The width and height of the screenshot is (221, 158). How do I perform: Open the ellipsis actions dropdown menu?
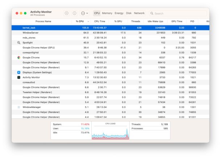84,13
